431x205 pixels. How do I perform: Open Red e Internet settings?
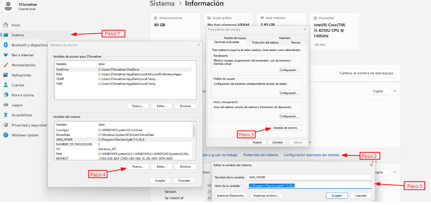point(22,55)
